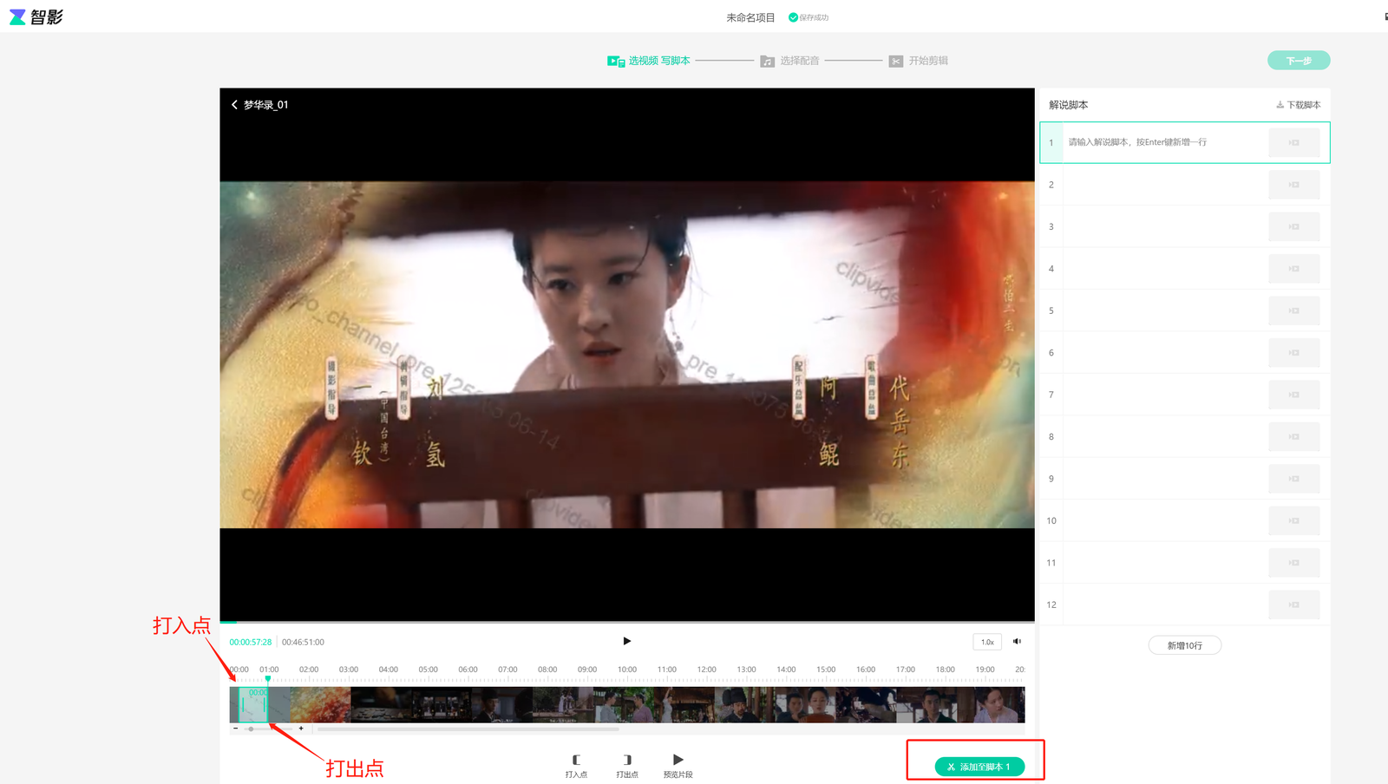Viewport: 1388px width, 784px height.
Task: Set the in point with the 打入点 button
Action: tap(576, 766)
